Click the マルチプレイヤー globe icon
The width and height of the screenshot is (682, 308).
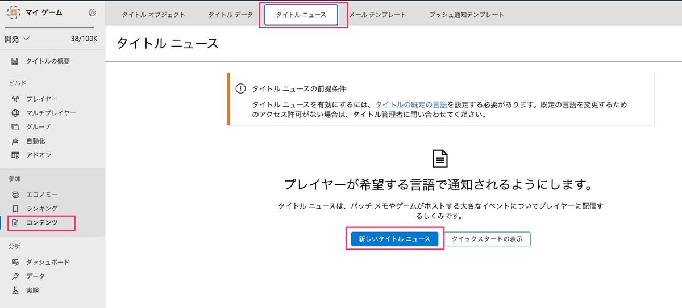15,113
